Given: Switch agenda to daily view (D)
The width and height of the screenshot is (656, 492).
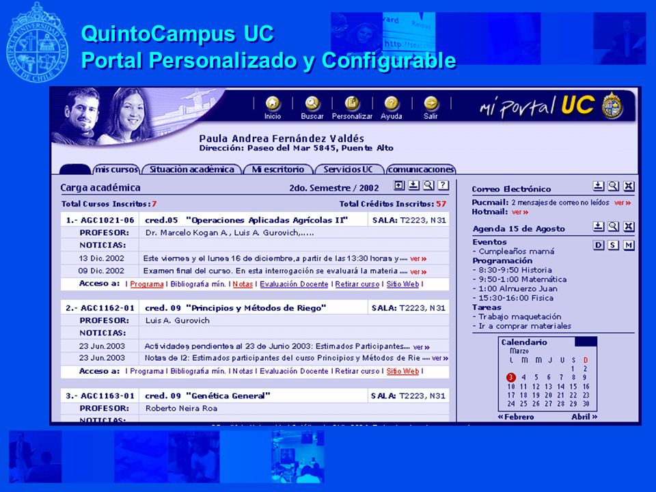Looking at the screenshot, I should 599,245.
